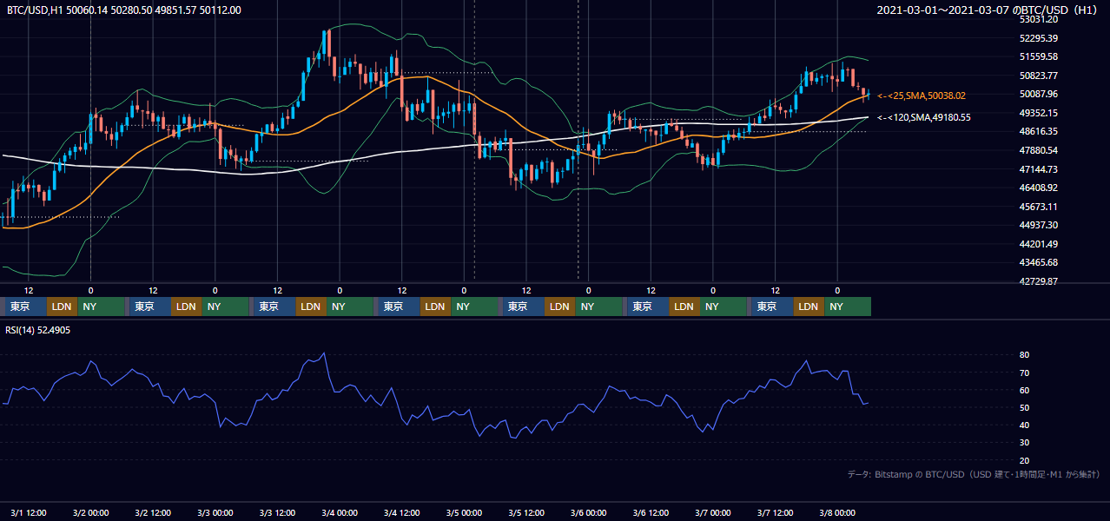1110x521 pixels.
Task: Click the 44937.30 price axis label
Action: 1039,225
